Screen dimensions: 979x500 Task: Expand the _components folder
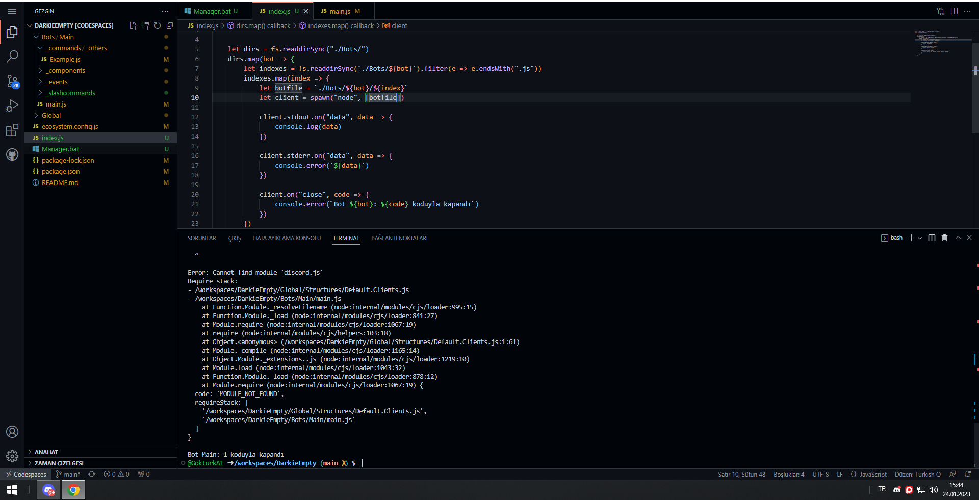[x=66, y=71]
